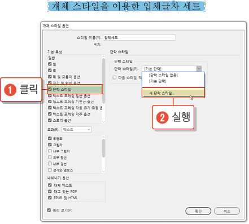Click the effects list scrollbar thumb
The image size is (249, 224).
click(x=103, y=148)
